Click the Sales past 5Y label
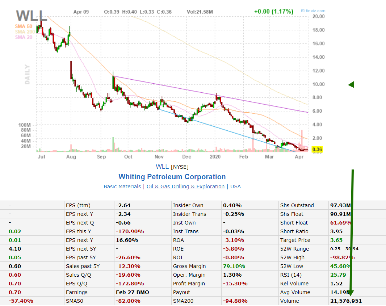 click(x=83, y=266)
